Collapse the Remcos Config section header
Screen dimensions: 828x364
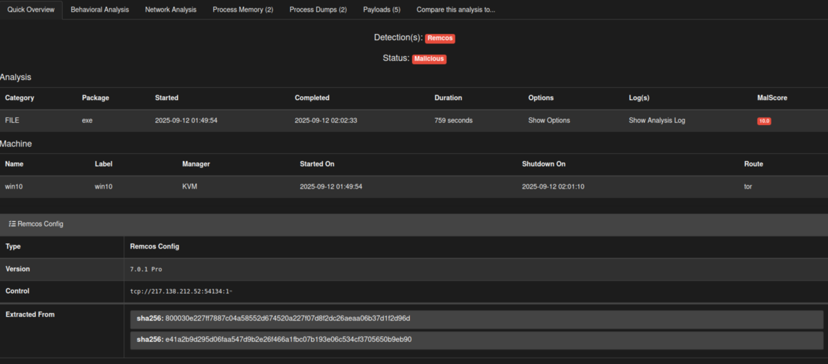coord(414,224)
